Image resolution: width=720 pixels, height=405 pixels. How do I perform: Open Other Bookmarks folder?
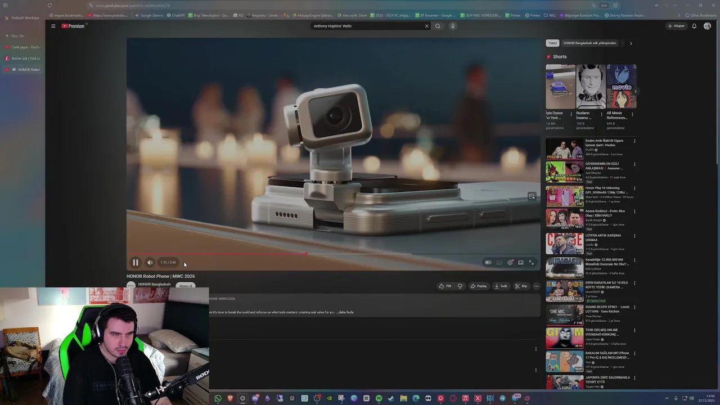point(701,16)
